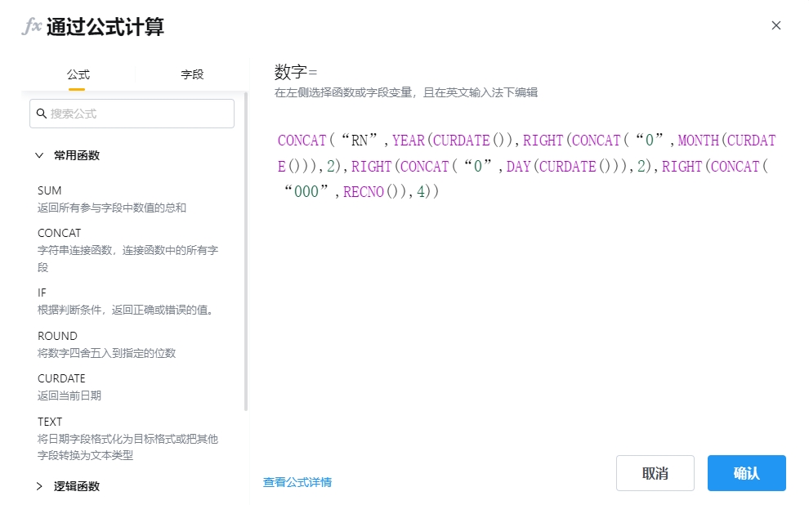Open the 查看公式详情 link

(297, 482)
